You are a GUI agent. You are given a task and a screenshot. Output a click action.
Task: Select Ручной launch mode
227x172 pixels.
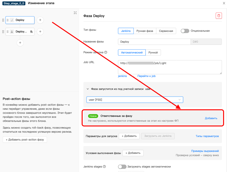[153, 52]
